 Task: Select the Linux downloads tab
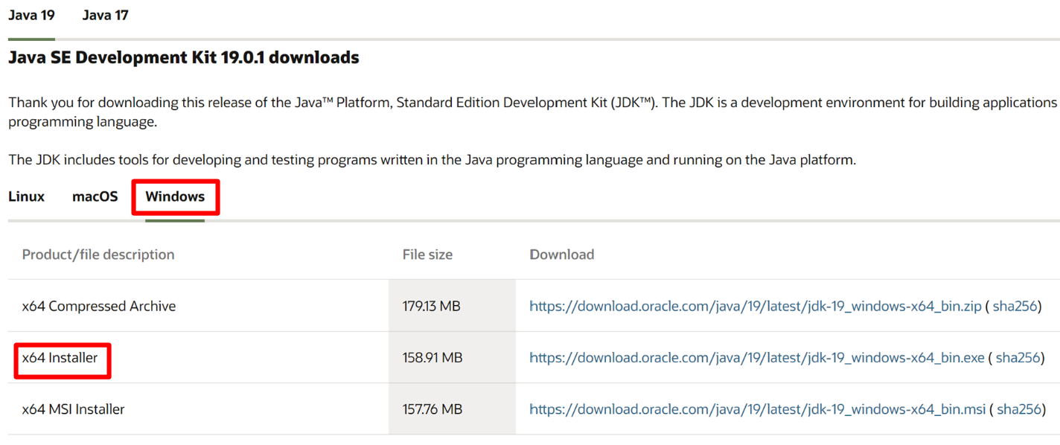27,196
